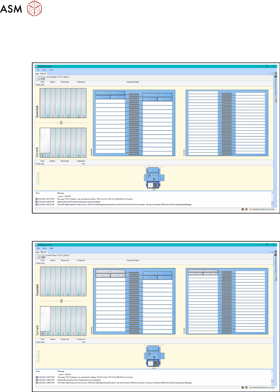Click table icon beside location 1 in lower window
This screenshot has width=280, height=392.
156,363
